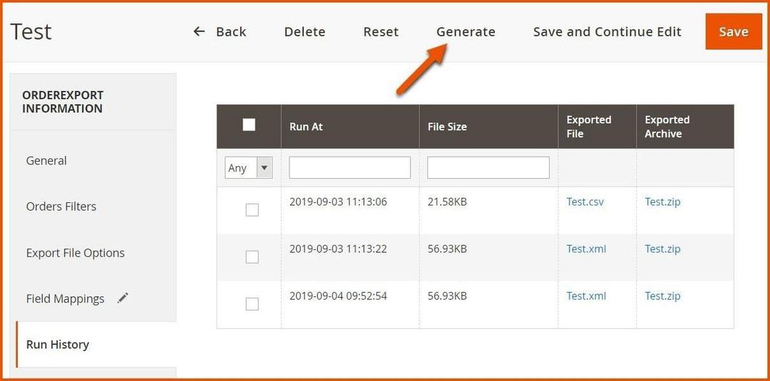Toggle the select-all checkbox in table header

pyautogui.click(x=249, y=125)
